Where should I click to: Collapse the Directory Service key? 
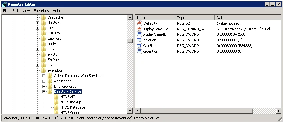[x=44, y=91]
